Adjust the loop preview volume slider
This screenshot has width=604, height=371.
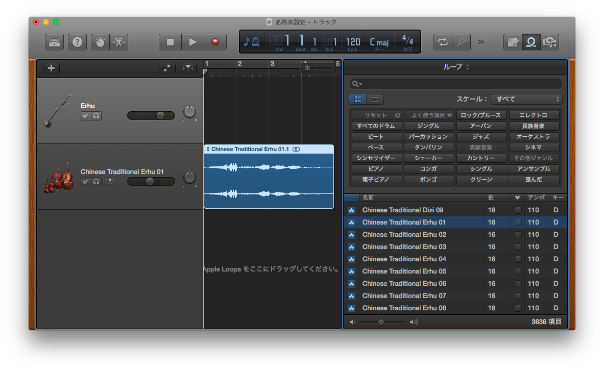coord(381,322)
